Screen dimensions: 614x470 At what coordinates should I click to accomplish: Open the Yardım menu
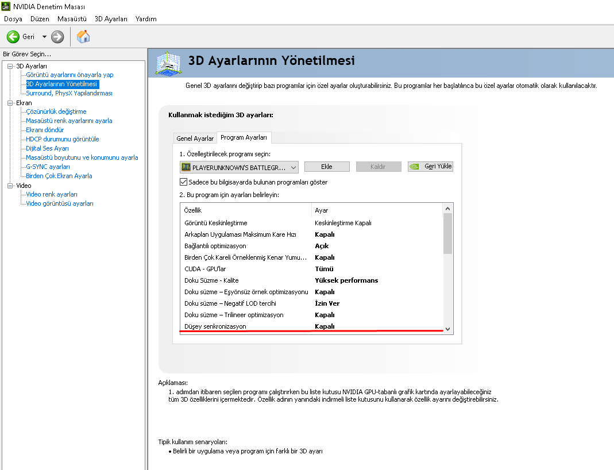tap(146, 19)
